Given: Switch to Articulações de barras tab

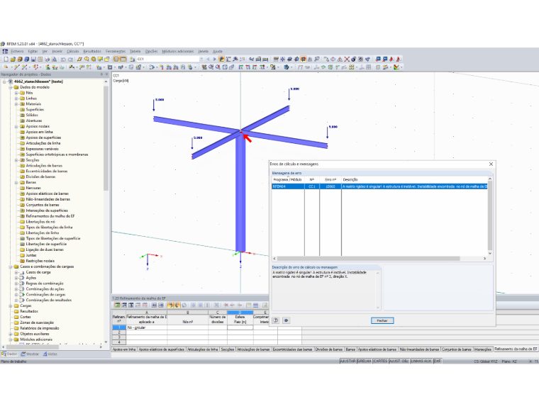Looking at the screenshot, I should coord(253,349).
